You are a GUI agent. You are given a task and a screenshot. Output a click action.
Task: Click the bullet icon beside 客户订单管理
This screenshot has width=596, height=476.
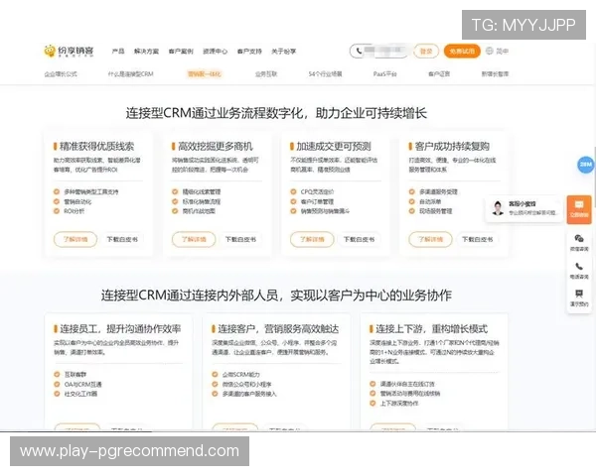(x=293, y=201)
